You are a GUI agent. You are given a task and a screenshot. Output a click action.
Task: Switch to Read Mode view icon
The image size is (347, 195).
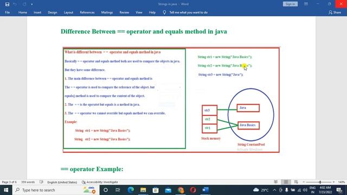pos(276,182)
